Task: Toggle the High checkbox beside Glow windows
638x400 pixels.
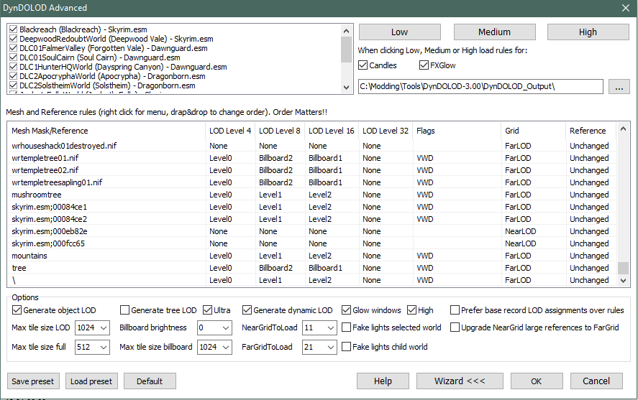Action: click(411, 310)
